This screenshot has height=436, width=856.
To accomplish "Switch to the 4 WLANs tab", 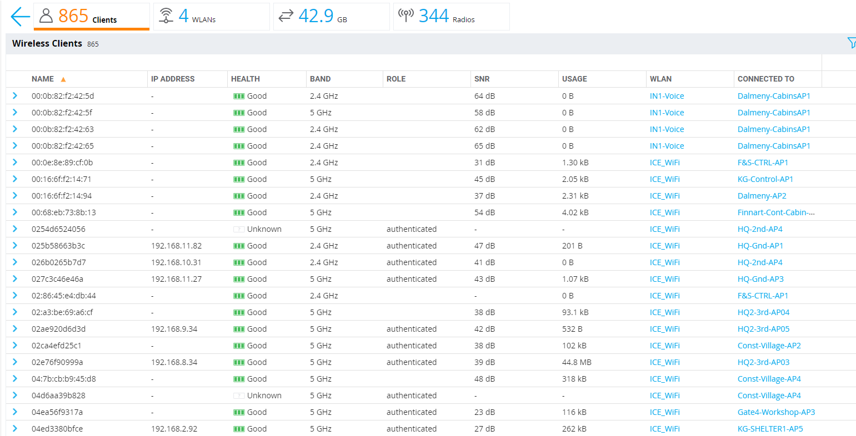I will (x=212, y=17).
